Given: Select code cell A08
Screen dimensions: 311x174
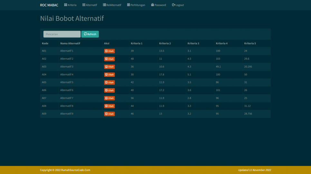Looking at the screenshot, I should click(44, 106).
